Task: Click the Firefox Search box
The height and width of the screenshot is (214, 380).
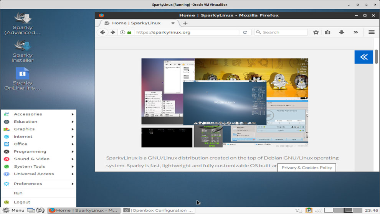Action: tap(281, 32)
